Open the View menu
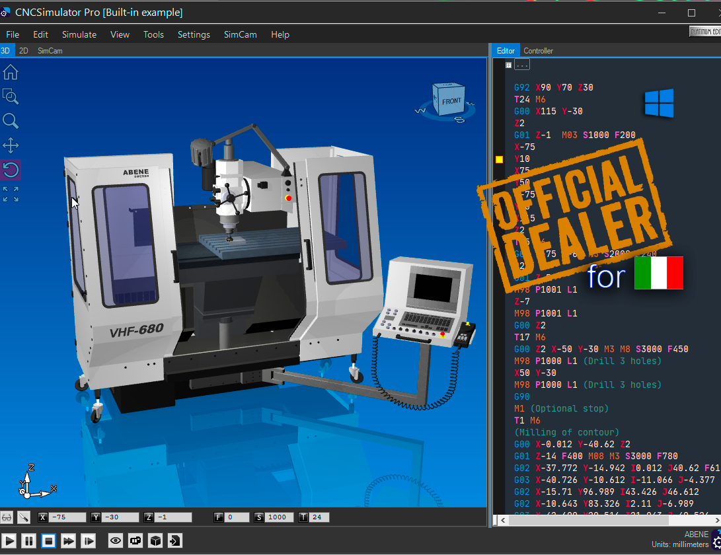721x555 pixels. coord(120,34)
